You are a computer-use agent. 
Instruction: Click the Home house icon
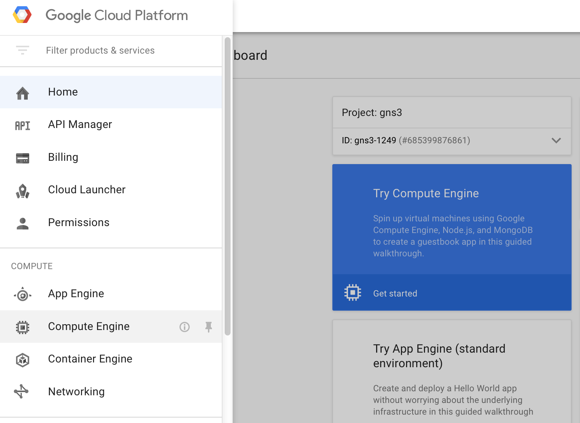(x=23, y=93)
